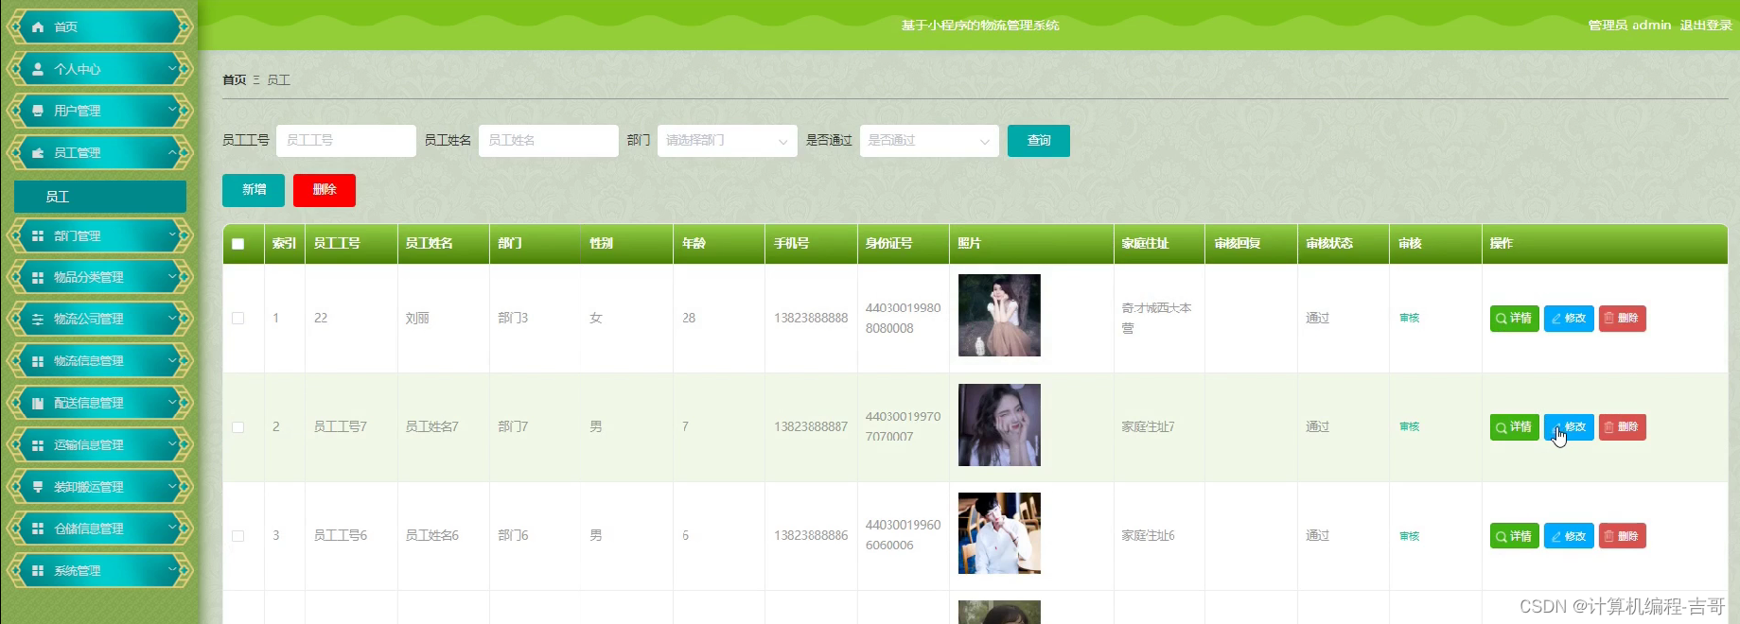Open 运输信息管理 menu
This screenshot has width=1740, height=624.
tap(99, 444)
